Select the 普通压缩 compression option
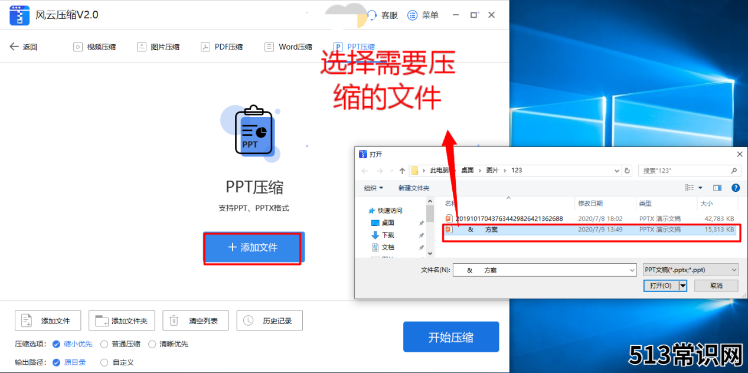Image resolution: width=748 pixels, height=373 pixels. tap(120, 344)
